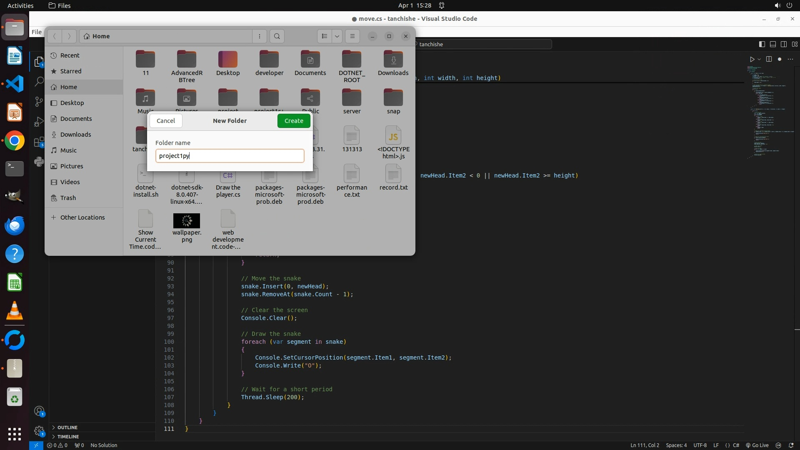Viewport: 800px width, 450px height.
Task: Click the split editor icon
Action: (769, 59)
